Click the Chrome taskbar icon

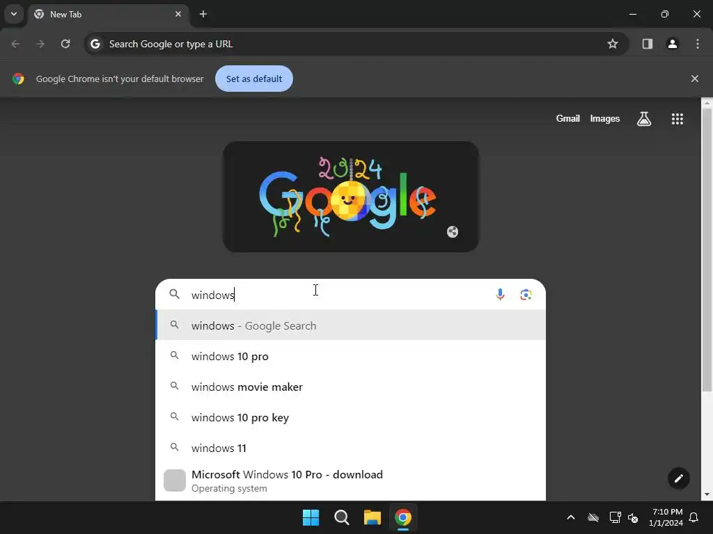[403, 517]
